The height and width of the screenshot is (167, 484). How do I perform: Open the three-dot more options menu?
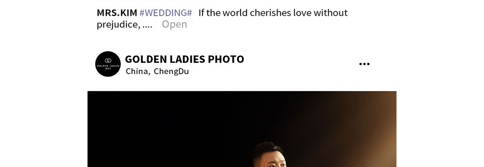point(364,64)
